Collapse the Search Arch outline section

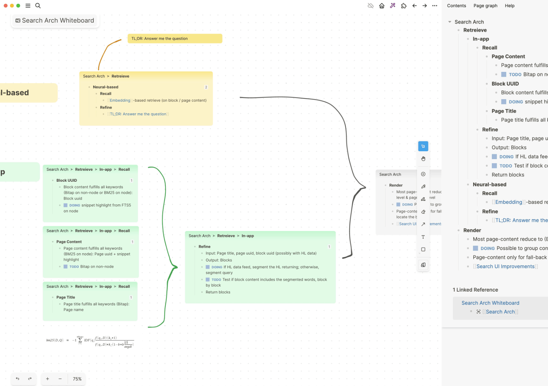click(450, 22)
